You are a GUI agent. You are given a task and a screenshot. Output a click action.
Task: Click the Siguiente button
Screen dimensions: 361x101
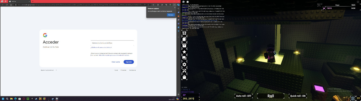pyautogui.click(x=129, y=62)
